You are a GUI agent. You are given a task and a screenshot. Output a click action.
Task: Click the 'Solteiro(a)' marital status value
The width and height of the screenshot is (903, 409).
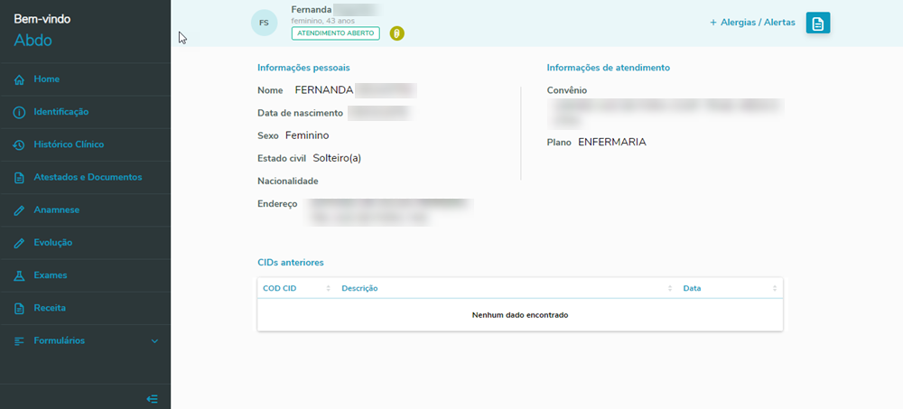point(337,158)
